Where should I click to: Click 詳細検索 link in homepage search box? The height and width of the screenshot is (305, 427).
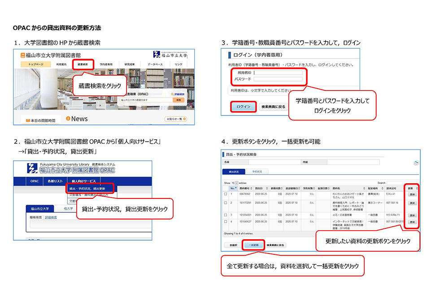click(x=179, y=94)
